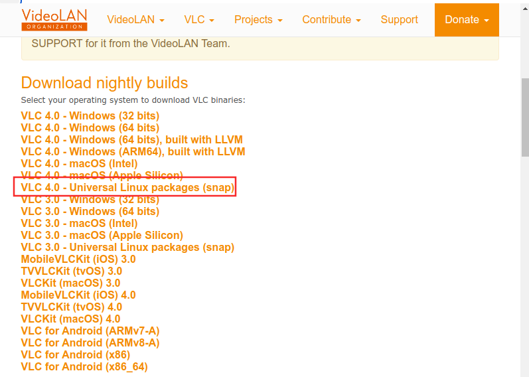Open VLC 4.0 Universal Linux packages (snap)
Screen dimensions: 529x377
click(x=127, y=188)
